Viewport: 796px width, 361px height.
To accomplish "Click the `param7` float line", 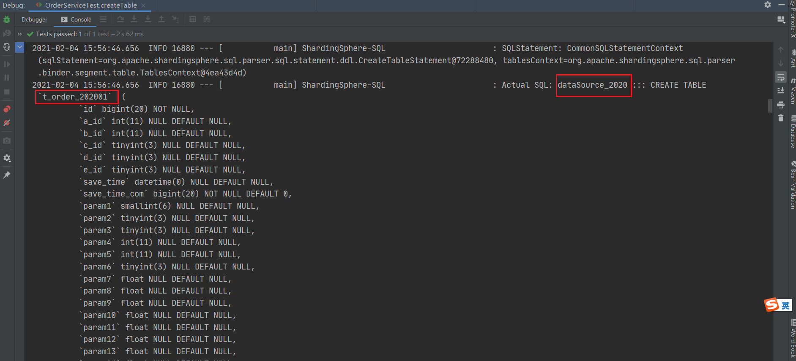I will pyautogui.click(x=156, y=279).
